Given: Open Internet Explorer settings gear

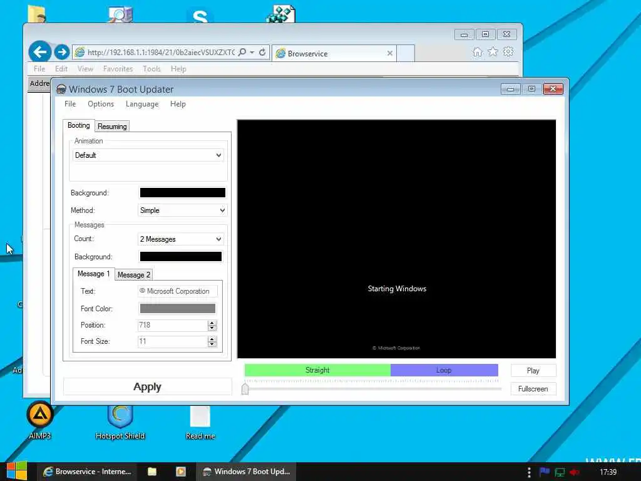Looking at the screenshot, I should tap(508, 52).
